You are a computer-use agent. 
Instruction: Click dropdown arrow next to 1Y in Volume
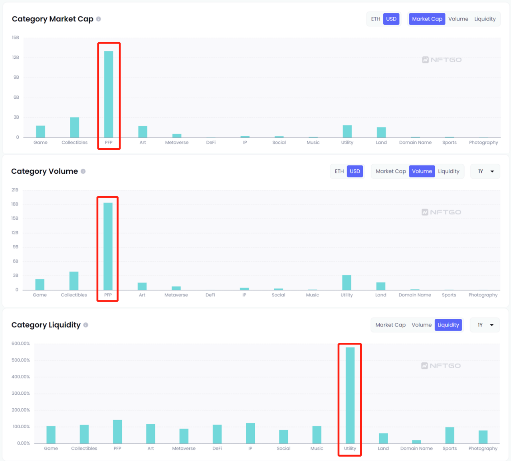pos(492,171)
